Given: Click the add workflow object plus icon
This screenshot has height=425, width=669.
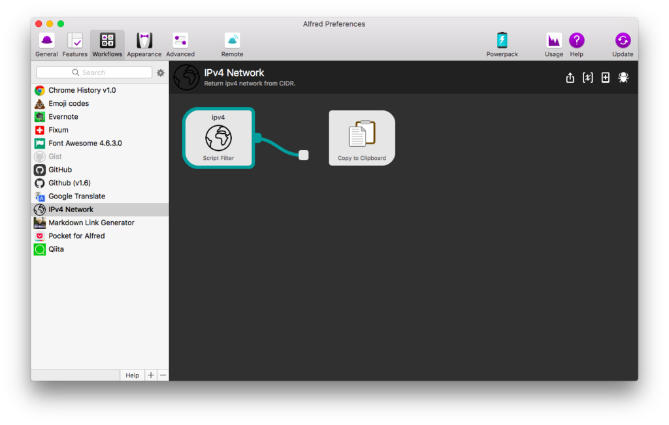Looking at the screenshot, I should (606, 78).
